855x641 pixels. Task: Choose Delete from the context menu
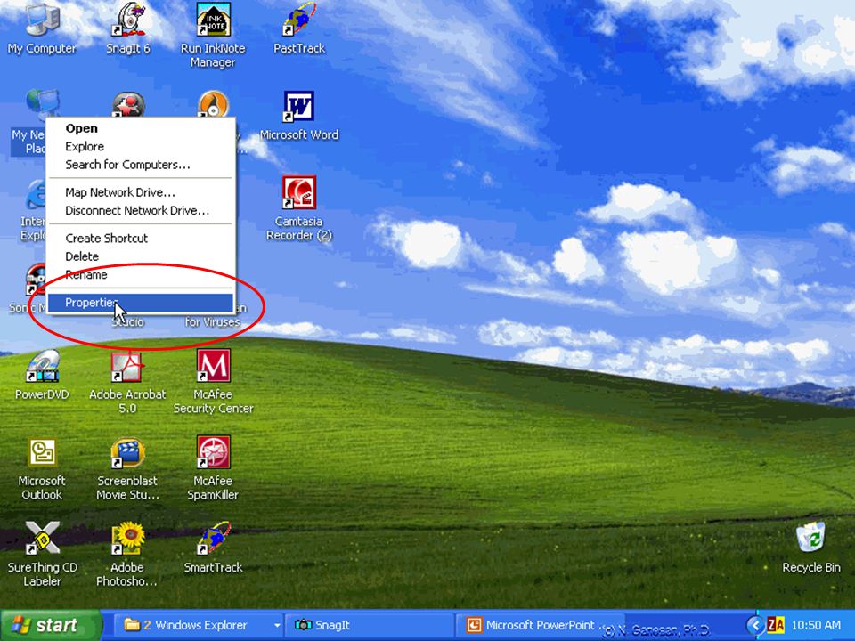click(140, 256)
